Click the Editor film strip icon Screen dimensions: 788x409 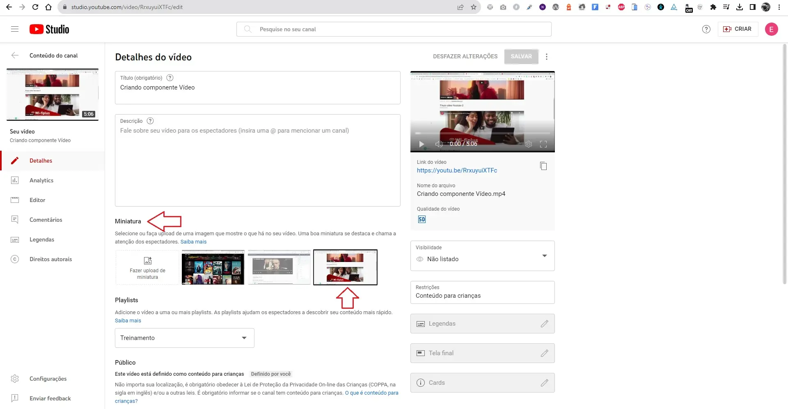(15, 200)
